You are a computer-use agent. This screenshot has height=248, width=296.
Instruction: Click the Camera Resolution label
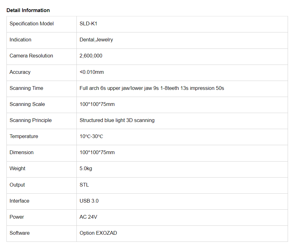click(31, 56)
